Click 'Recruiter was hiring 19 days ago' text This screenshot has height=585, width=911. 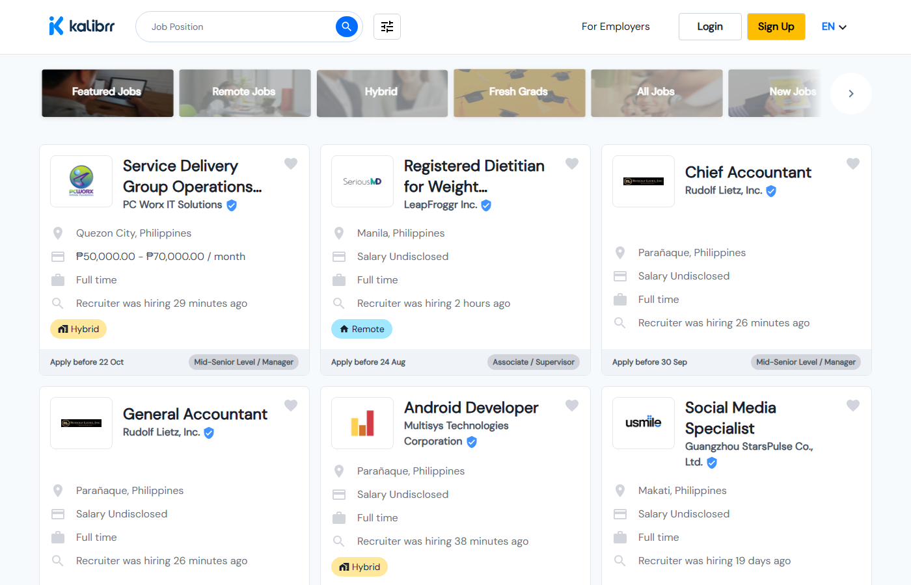click(714, 561)
